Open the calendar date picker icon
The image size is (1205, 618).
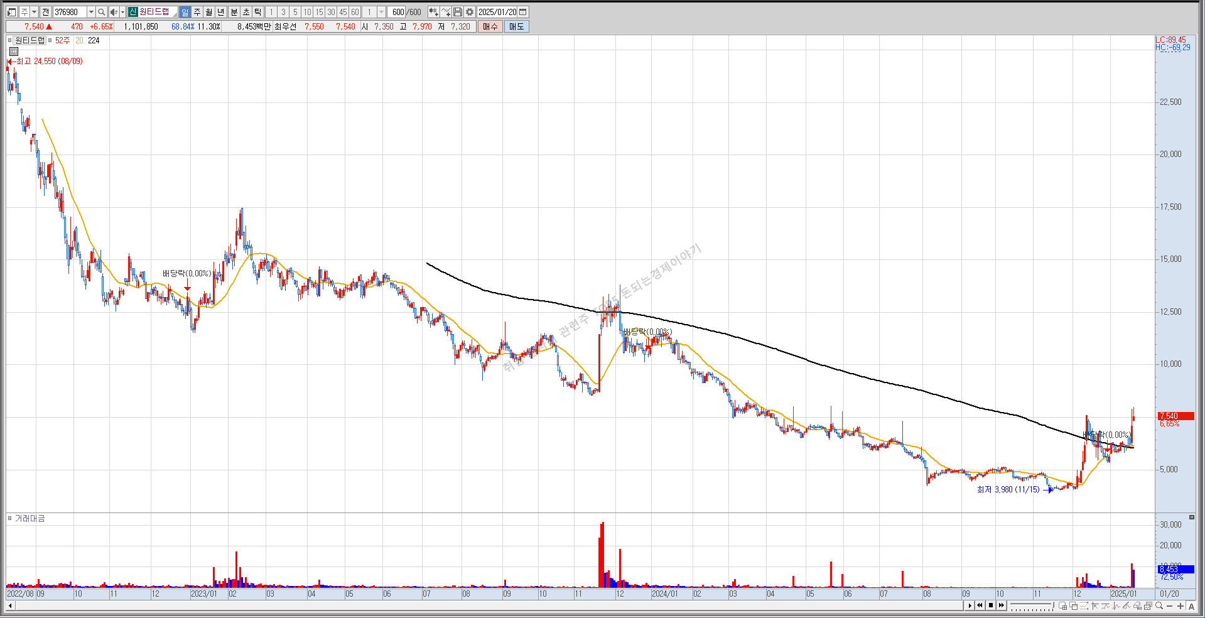523,12
